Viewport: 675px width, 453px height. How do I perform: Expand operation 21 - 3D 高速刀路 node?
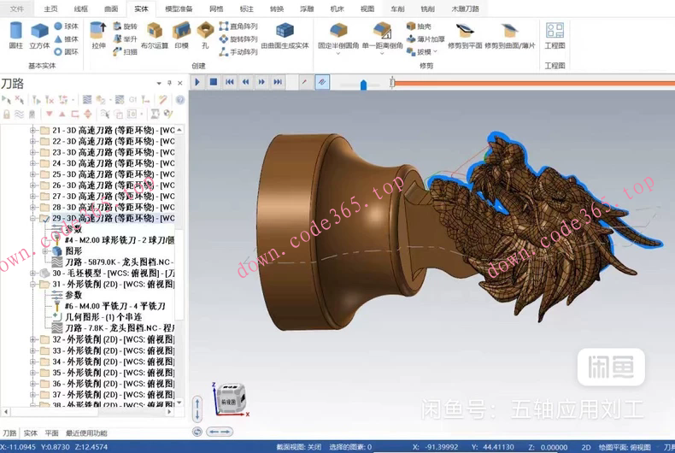pos(33,130)
